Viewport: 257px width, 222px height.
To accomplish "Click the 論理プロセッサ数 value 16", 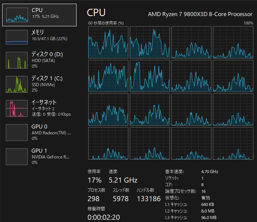I will click(x=204, y=191).
